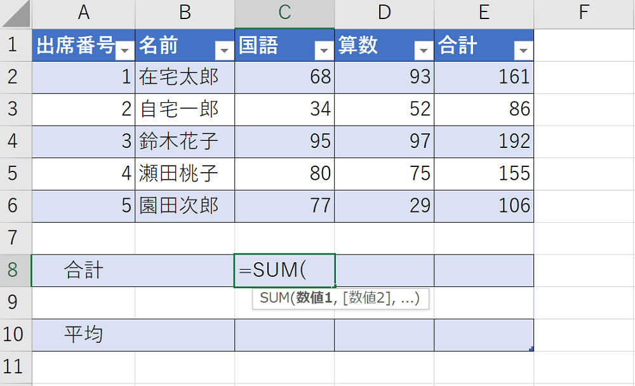Select the total value 192 cell
This screenshot has height=386, width=635.
click(484, 141)
